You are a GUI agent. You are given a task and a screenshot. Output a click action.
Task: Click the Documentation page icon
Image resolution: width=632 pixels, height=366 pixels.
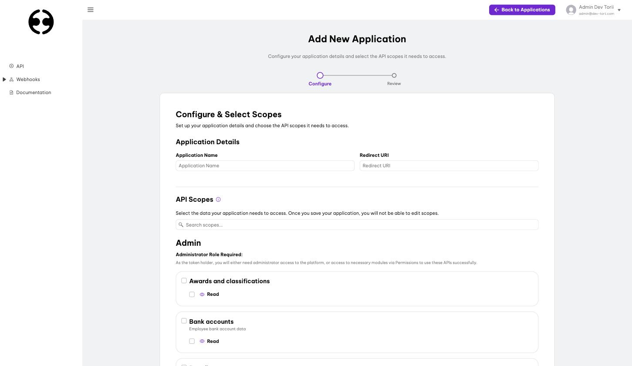pyautogui.click(x=11, y=92)
